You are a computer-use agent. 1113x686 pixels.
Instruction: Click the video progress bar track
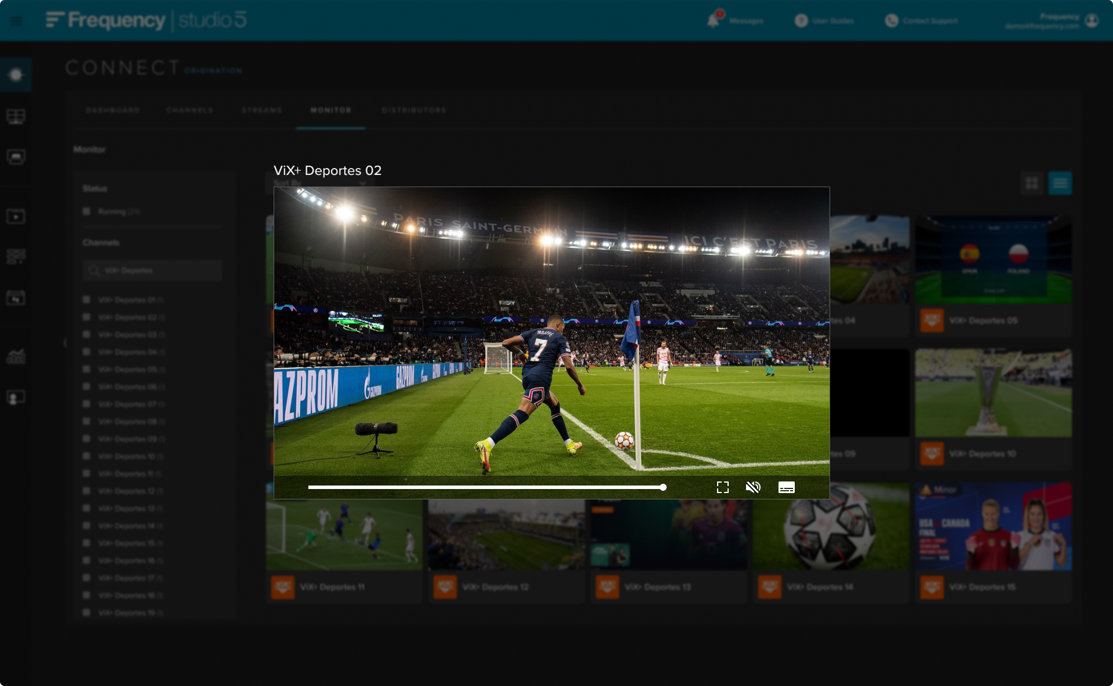487,487
